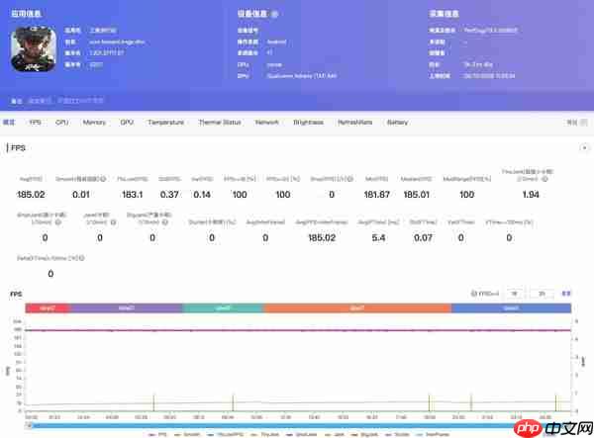Viewport: 594px width, 438px height.
Task: Tick the compare checkbox in tab bar
Action: coord(584,123)
